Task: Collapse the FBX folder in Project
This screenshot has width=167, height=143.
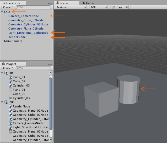Action: [2, 73]
